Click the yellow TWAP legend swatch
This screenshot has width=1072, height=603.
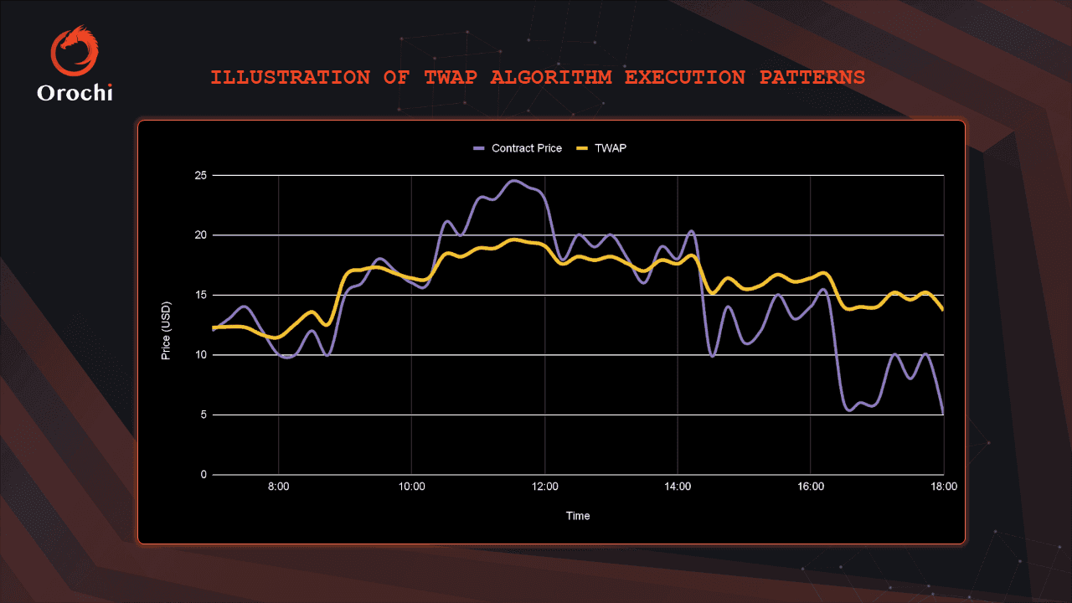(582, 148)
